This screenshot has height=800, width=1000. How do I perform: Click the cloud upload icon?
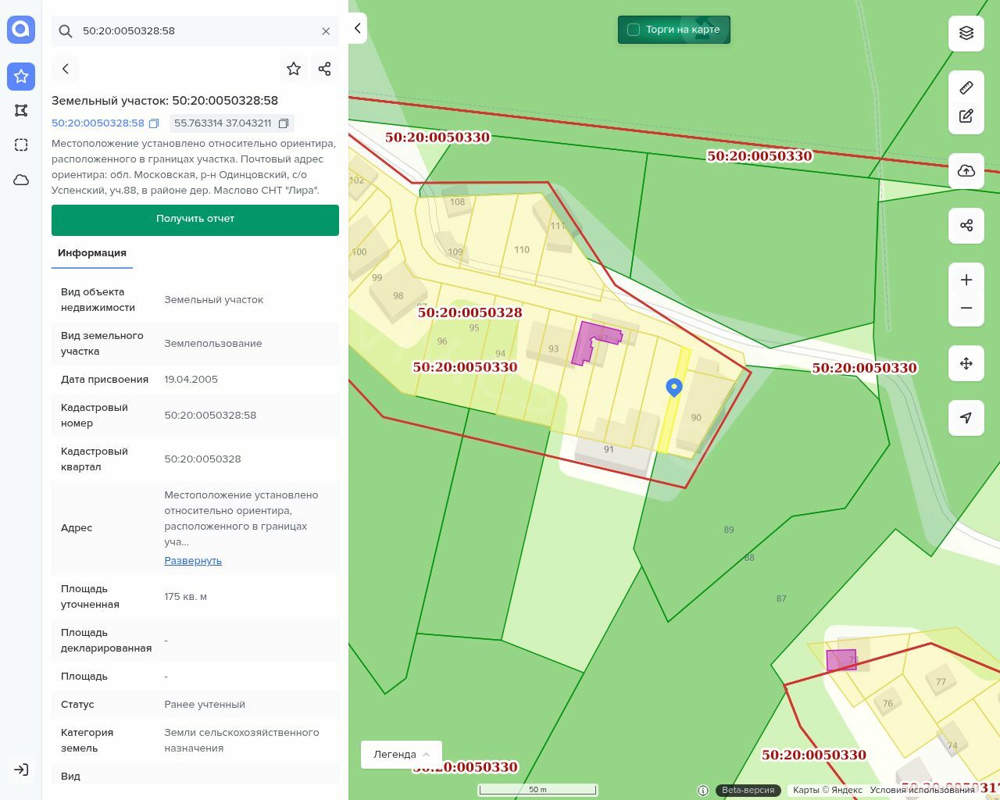966,170
